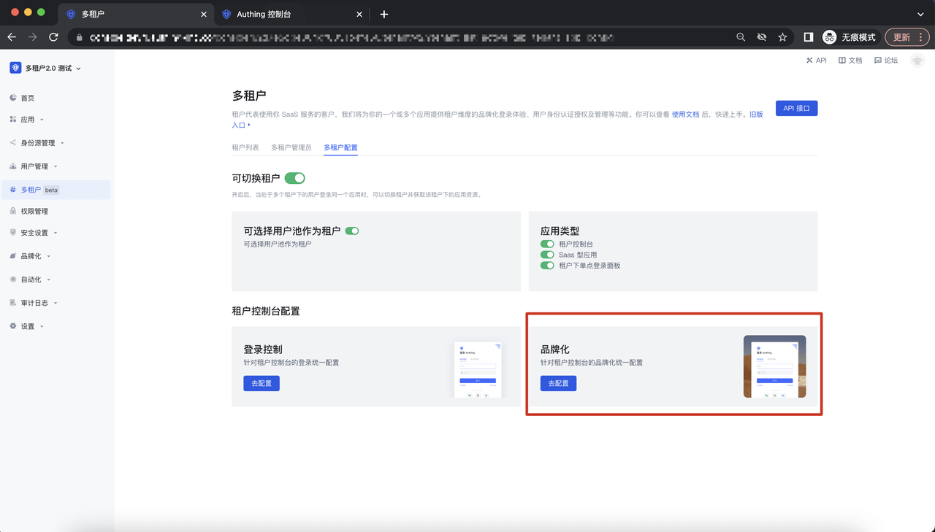Open 权限管理 in the sidebar
This screenshot has width=935, height=532.
34,211
